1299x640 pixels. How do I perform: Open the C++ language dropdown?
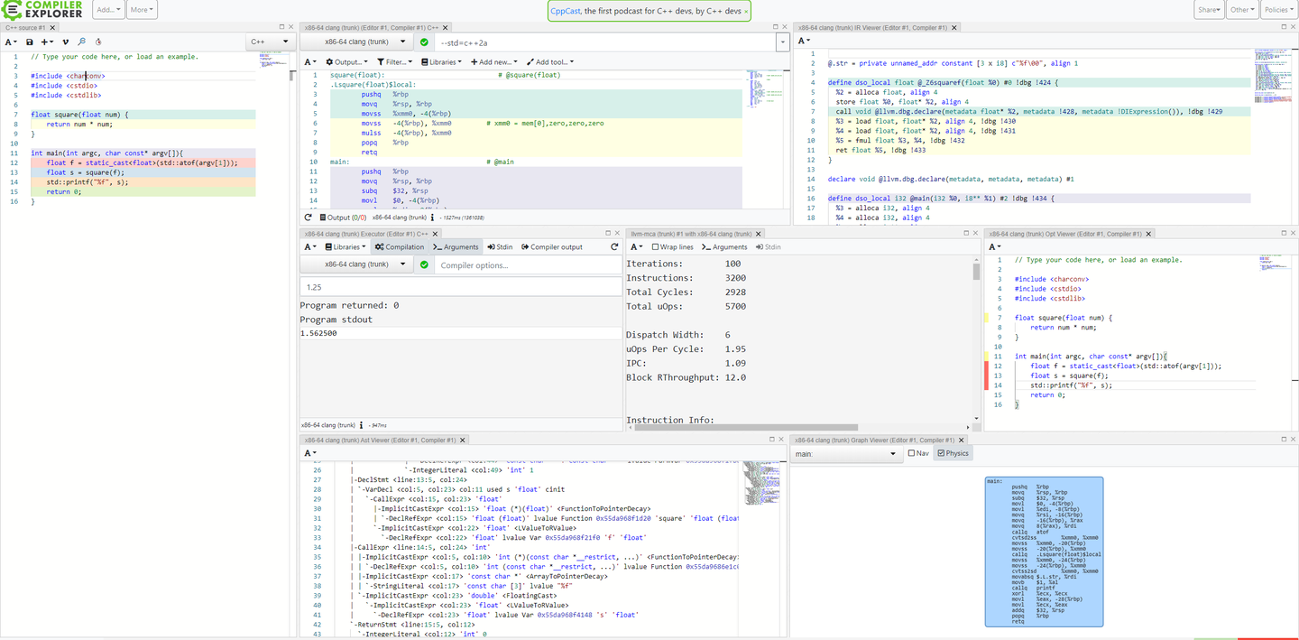pos(270,41)
